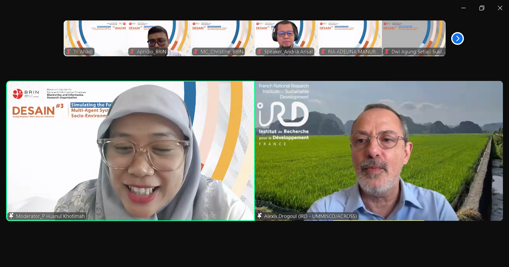Click muted microphone icon beside Speaker_Andria Arisal

(x=259, y=51)
